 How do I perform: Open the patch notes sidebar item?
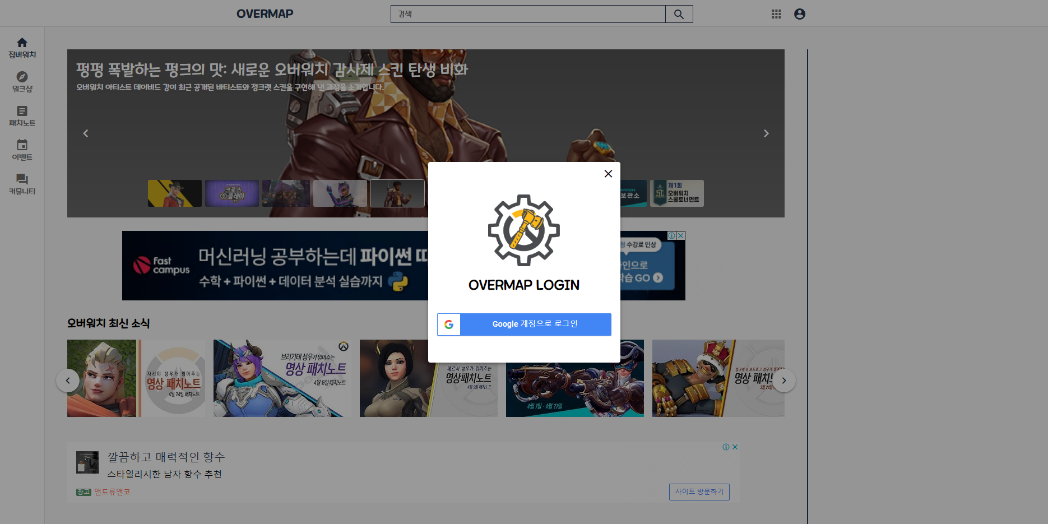coord(22,116)
